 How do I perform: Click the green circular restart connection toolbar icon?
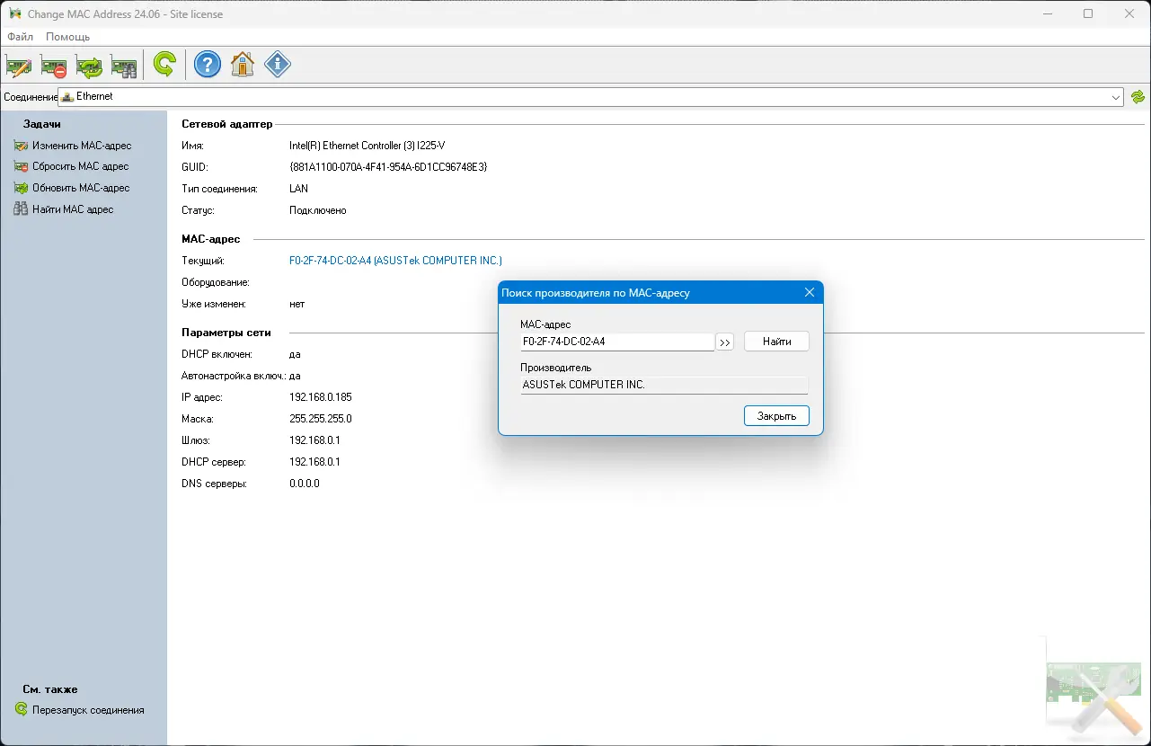164,65
